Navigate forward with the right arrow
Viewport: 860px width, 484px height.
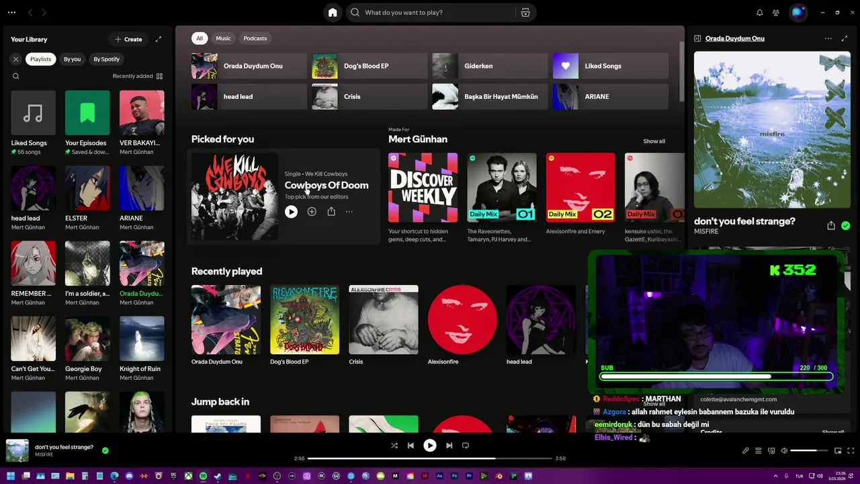(44, 12)
